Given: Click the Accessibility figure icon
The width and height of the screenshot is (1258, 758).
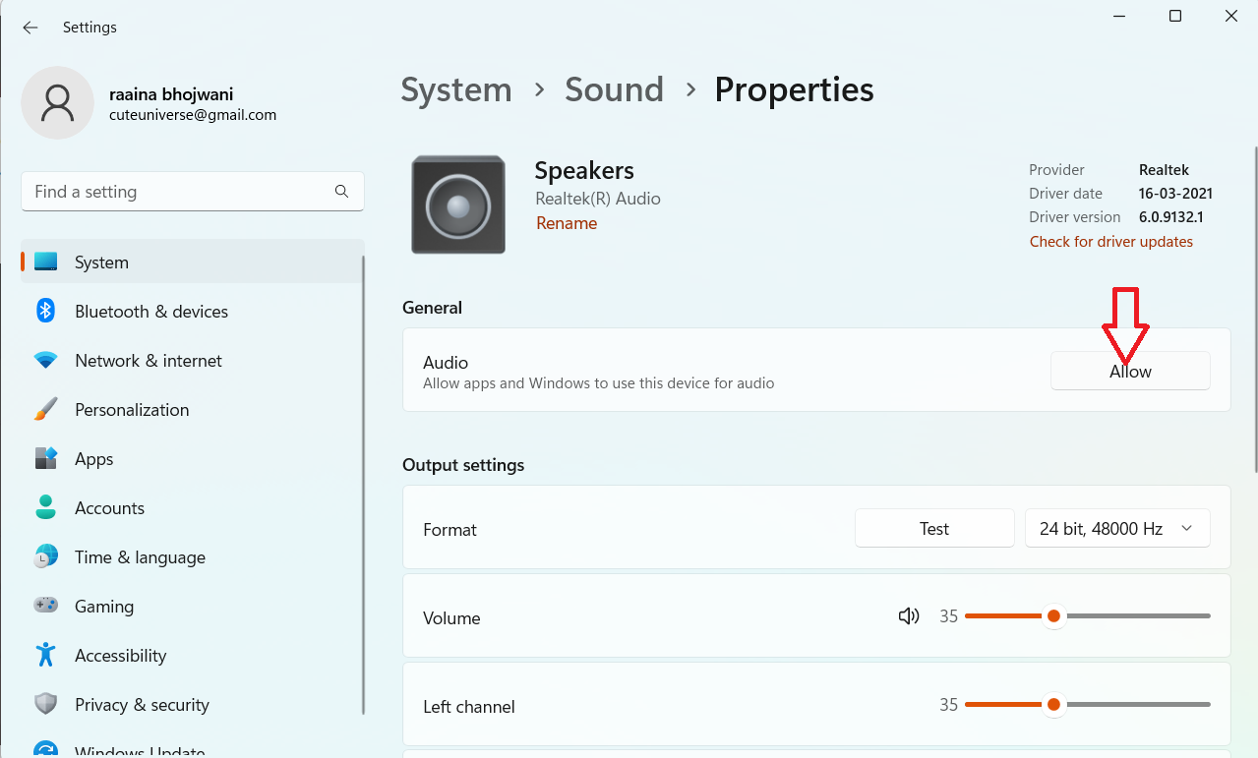Looking at the screenshot, I should point(46,656).
